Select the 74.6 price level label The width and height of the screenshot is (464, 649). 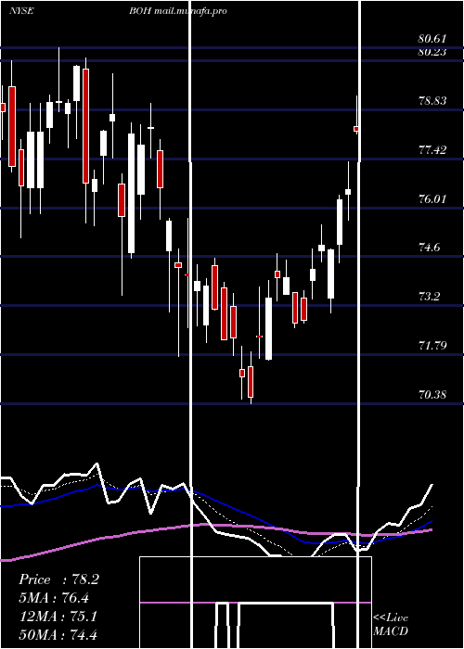click(x=429, y=248)
